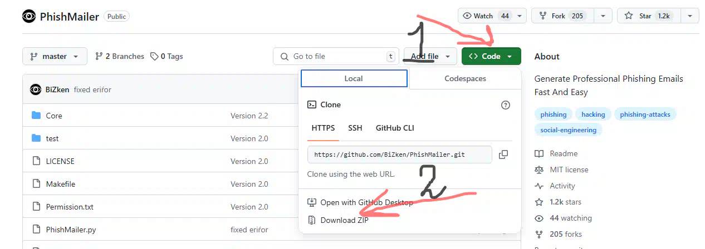Select the SSH clone tab

coord(355,128)
